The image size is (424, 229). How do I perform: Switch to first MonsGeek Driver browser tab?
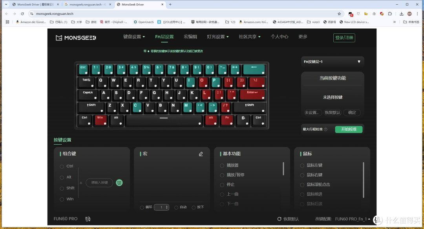(x=35, y=4)
